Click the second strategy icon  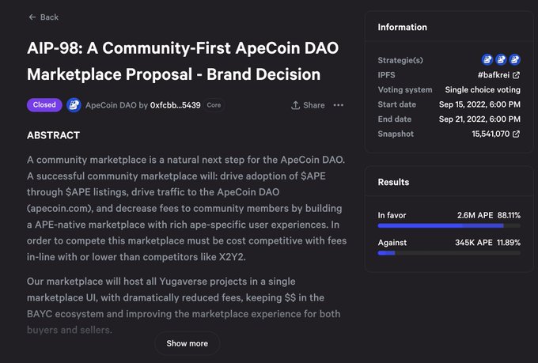click(501, 59)
